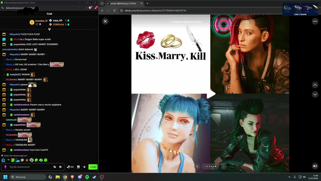This screenshot has height=181, width=321.
Task: Expand the system tray hidden icons chevron
Action: 289,177
